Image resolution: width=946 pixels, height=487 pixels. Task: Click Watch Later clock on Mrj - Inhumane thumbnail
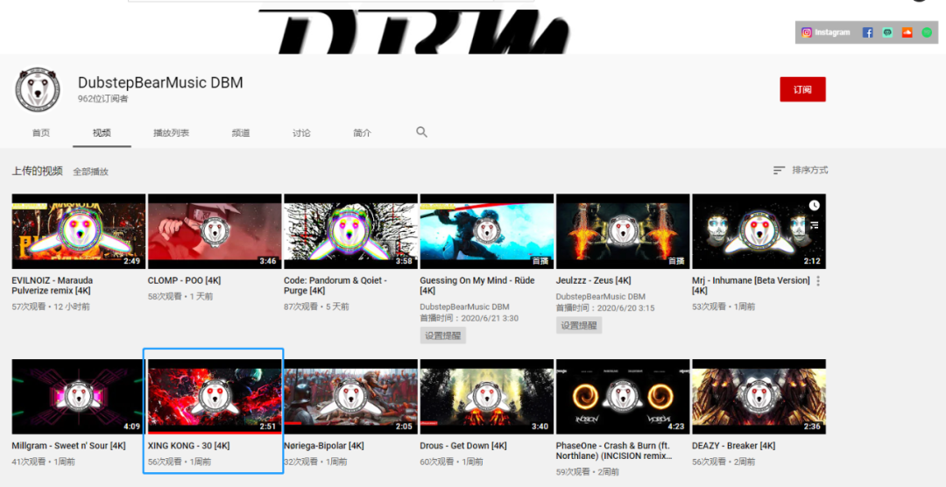point(815,205)
